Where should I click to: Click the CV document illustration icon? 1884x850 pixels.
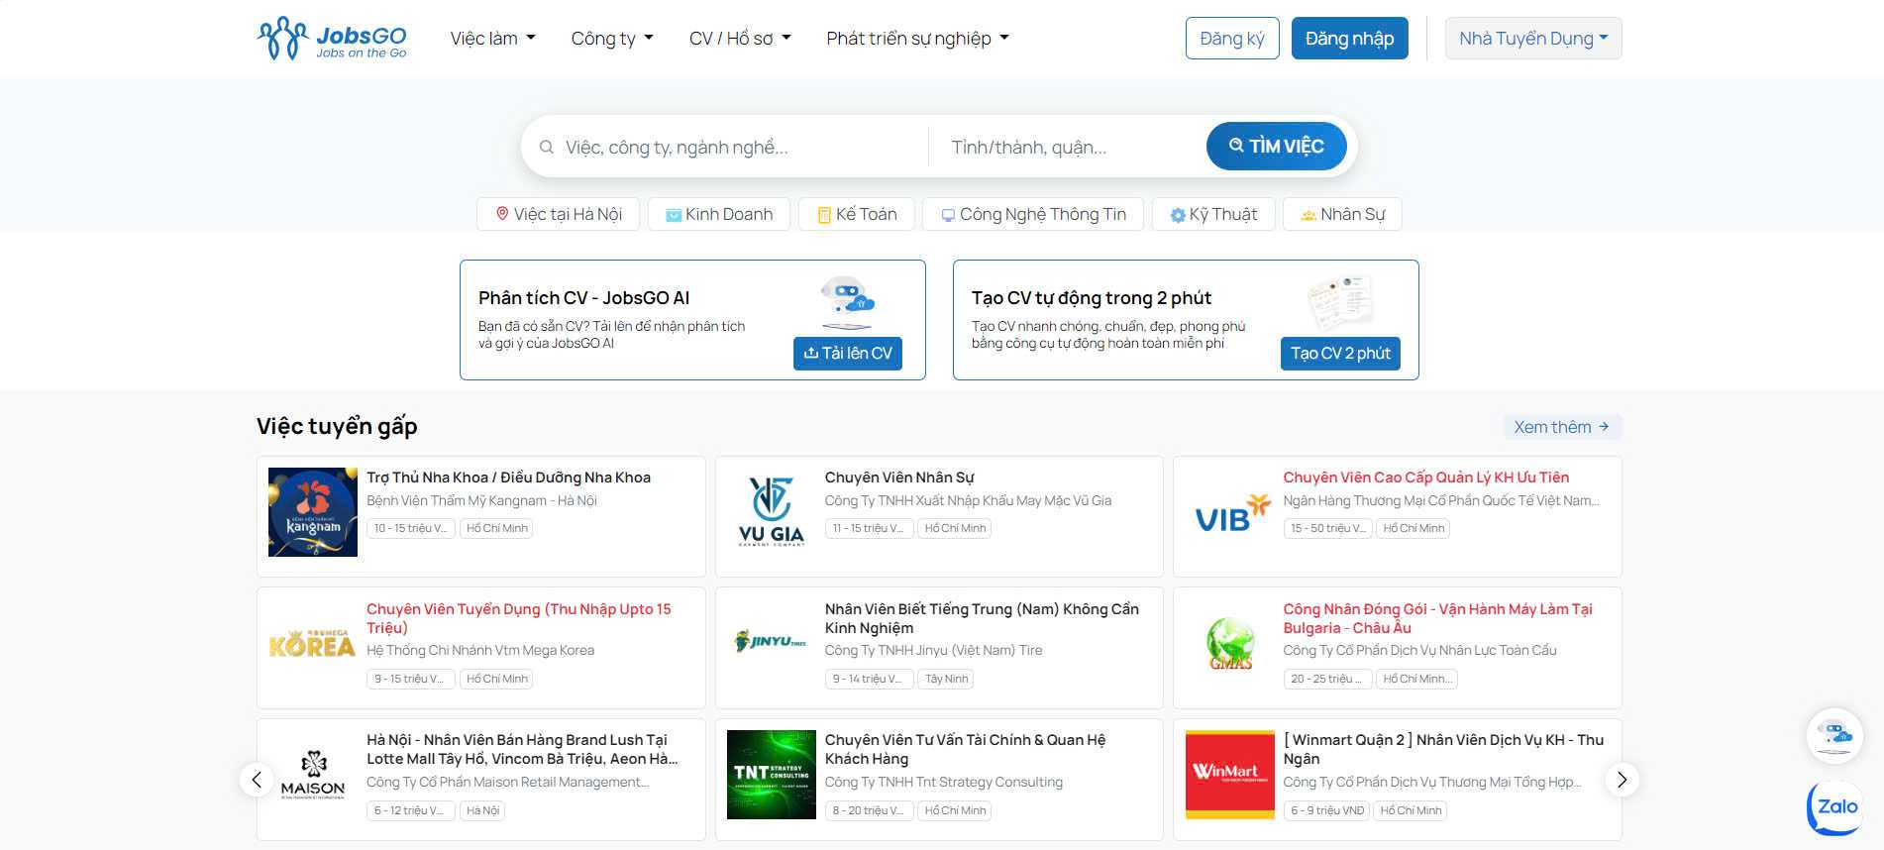click(1340, 302)
